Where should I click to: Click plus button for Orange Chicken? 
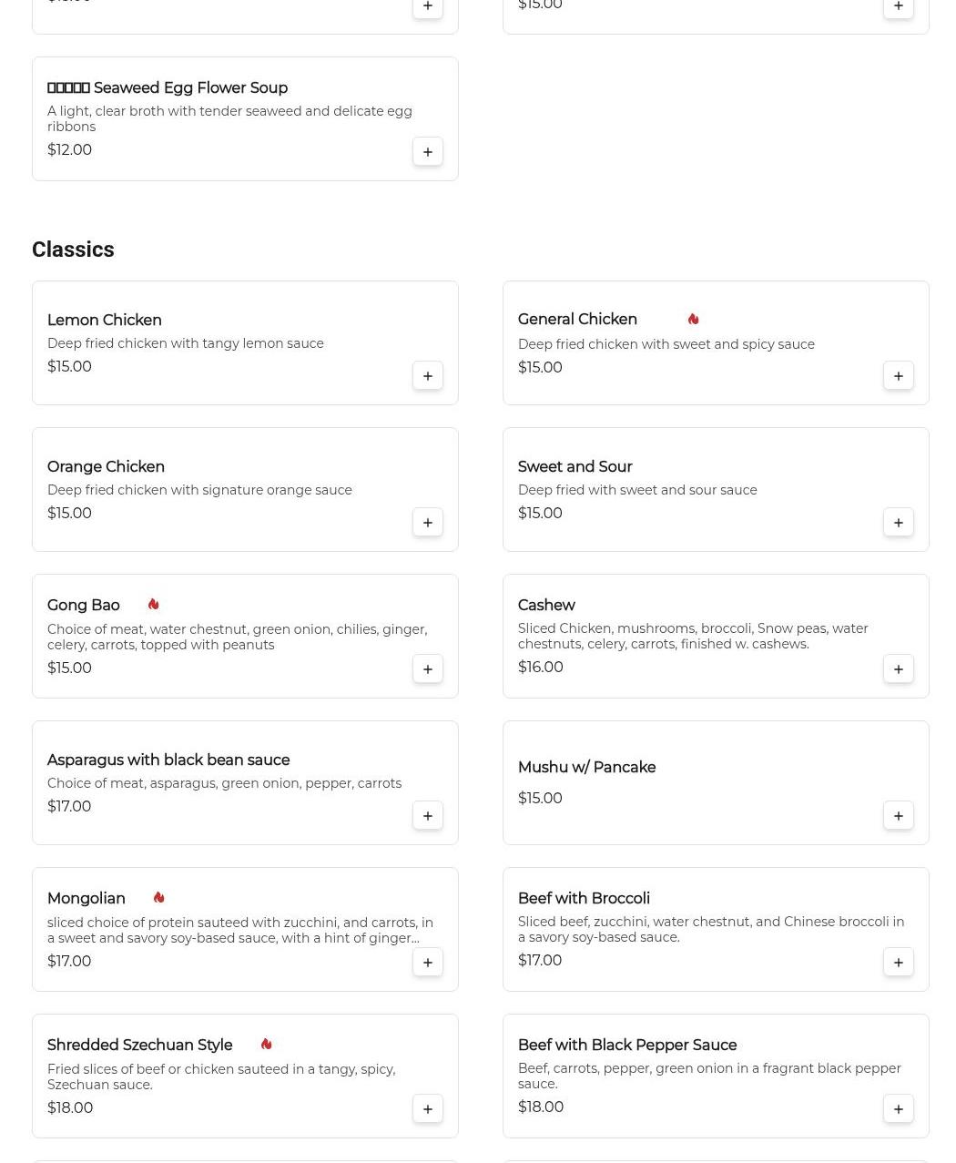428,522
